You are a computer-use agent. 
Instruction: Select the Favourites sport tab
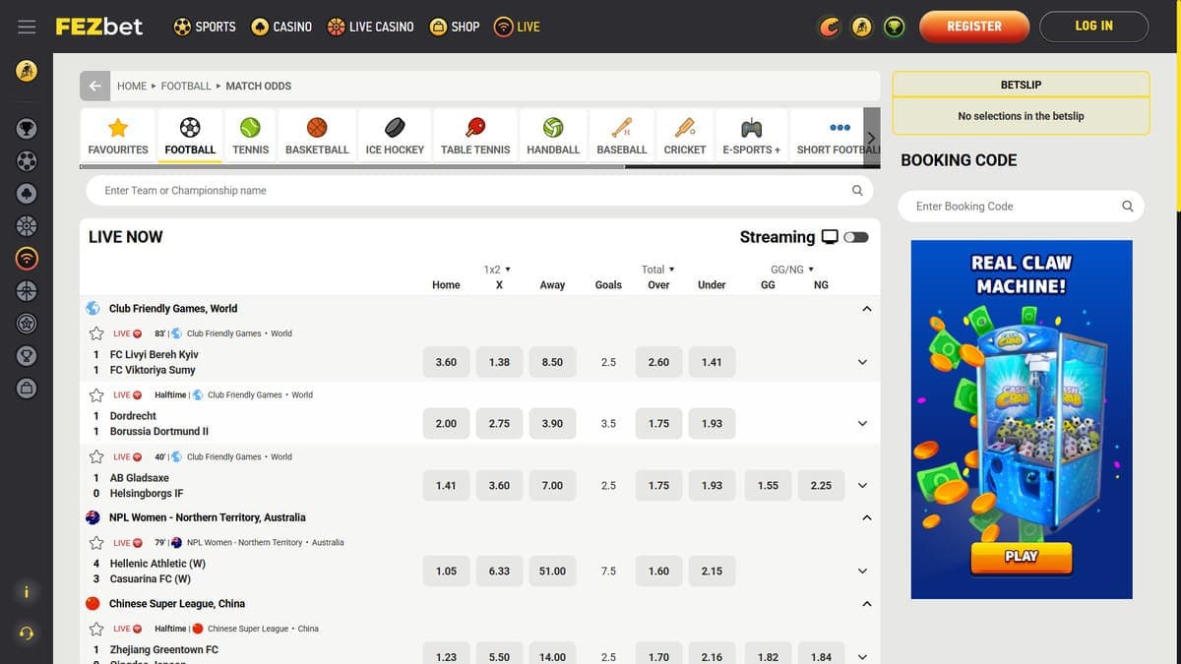click(x=118, y=137)
